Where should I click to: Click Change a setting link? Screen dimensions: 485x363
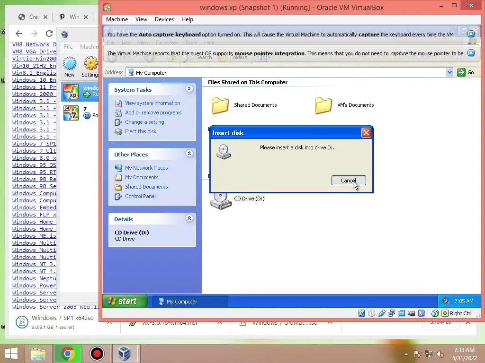pos(145,122)
